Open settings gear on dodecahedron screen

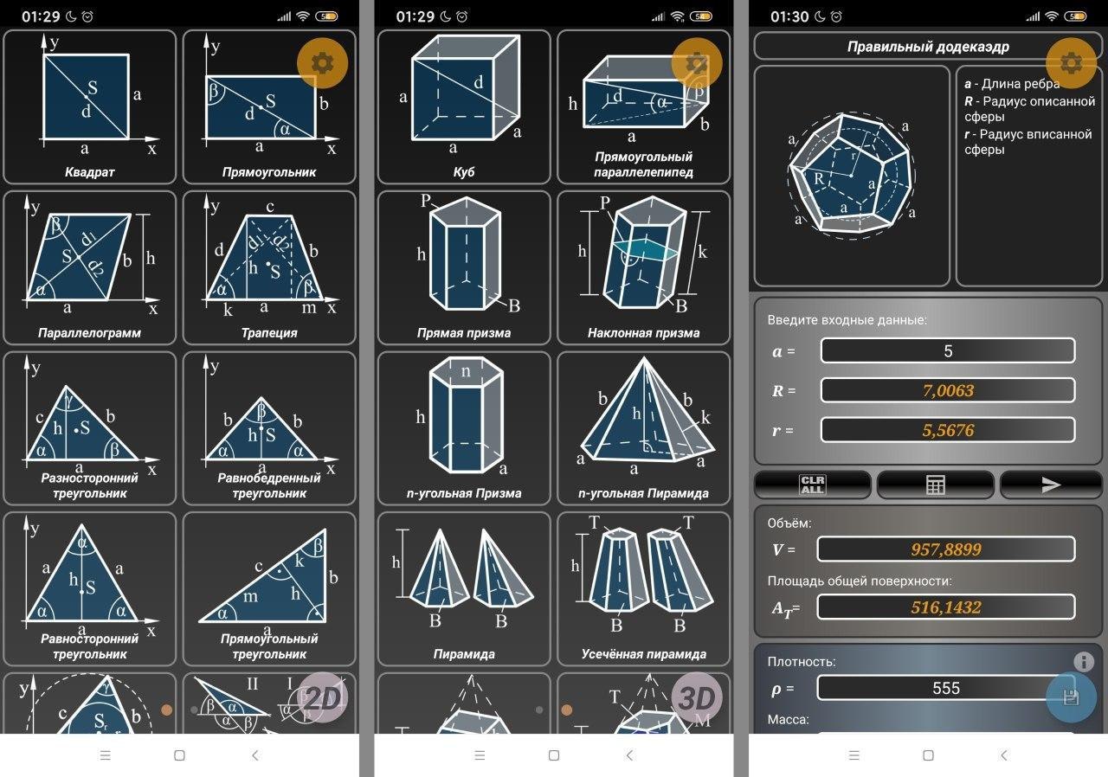click(x=1072, y=63)
